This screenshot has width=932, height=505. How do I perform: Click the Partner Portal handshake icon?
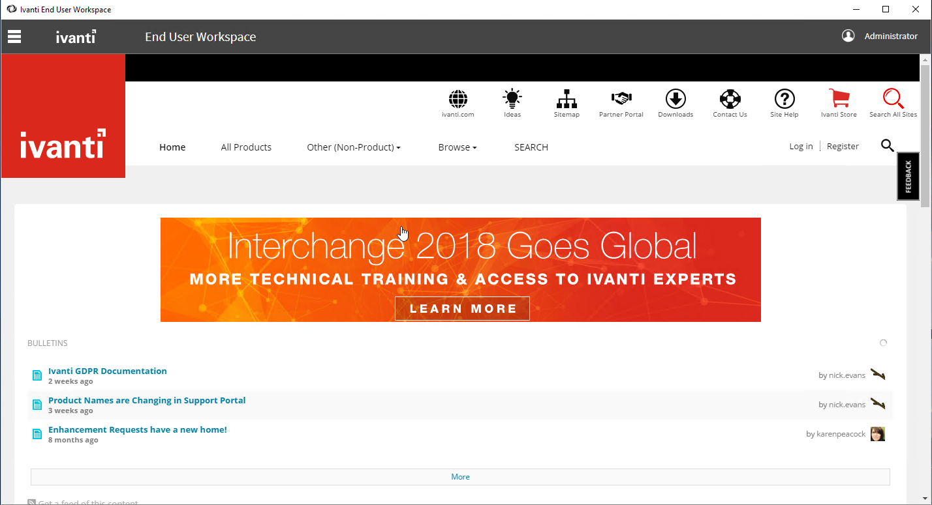[x=621, y=99]
